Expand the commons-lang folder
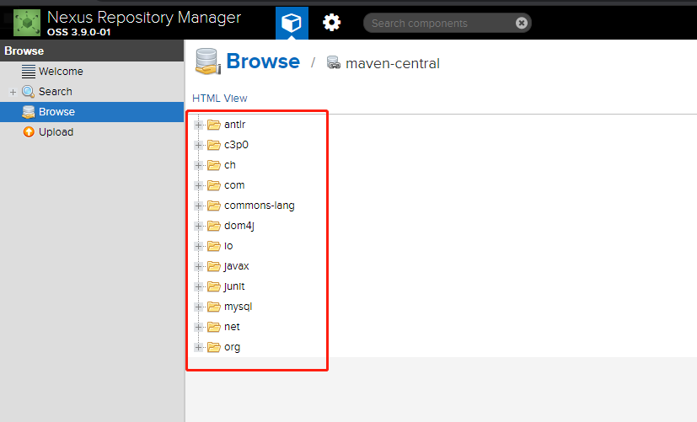This screenshot has height=422, width=697. click(x=199, y=206)
